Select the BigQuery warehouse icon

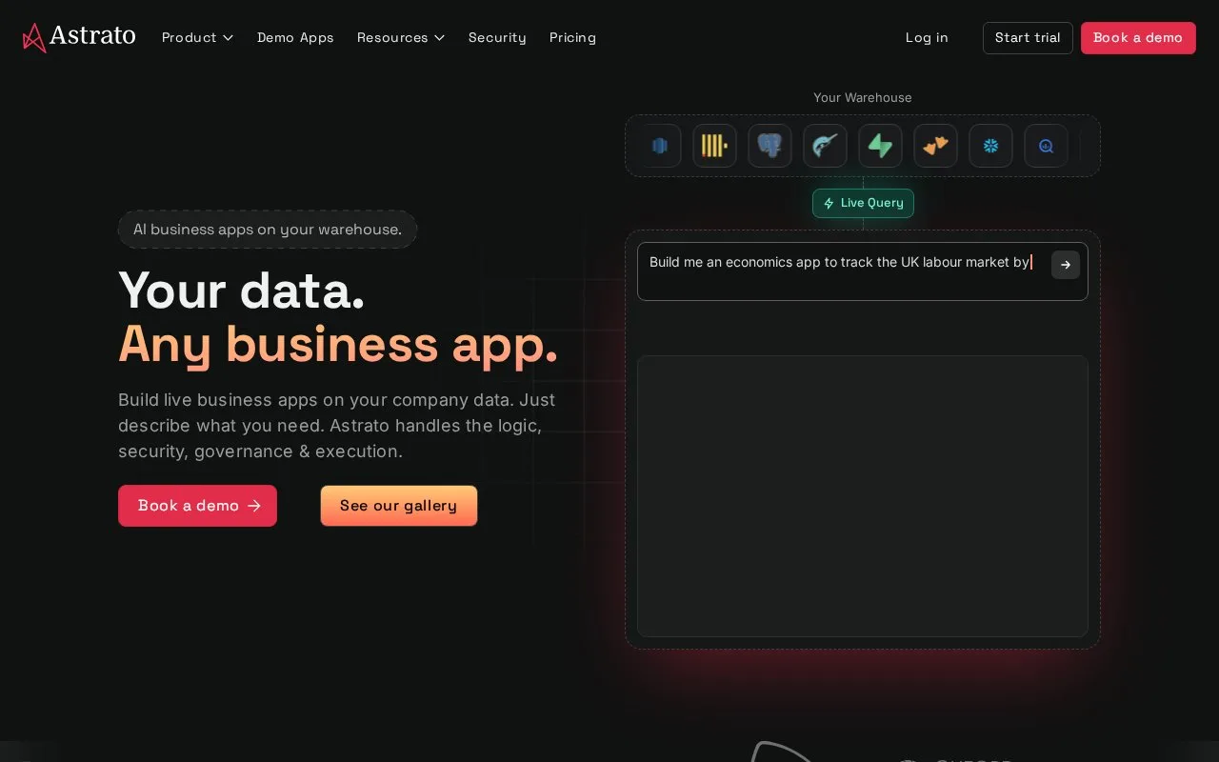(1046, 146)
